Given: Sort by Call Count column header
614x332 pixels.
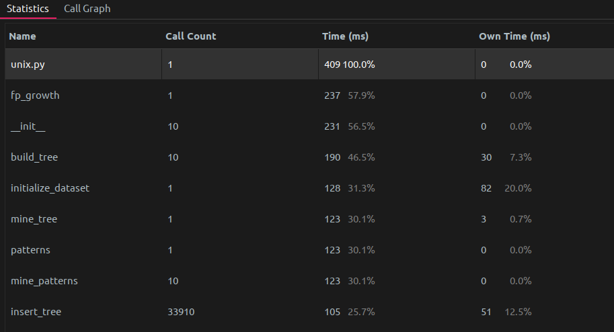Looking at the screenshot, I should (191, 36).
